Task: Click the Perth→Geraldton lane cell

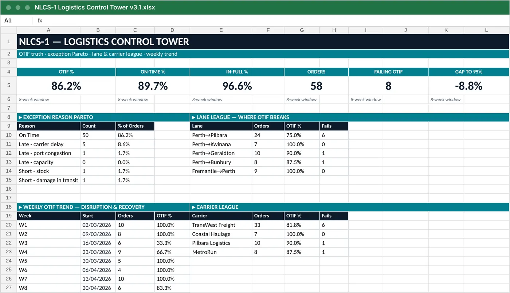Action: (221, 153)
